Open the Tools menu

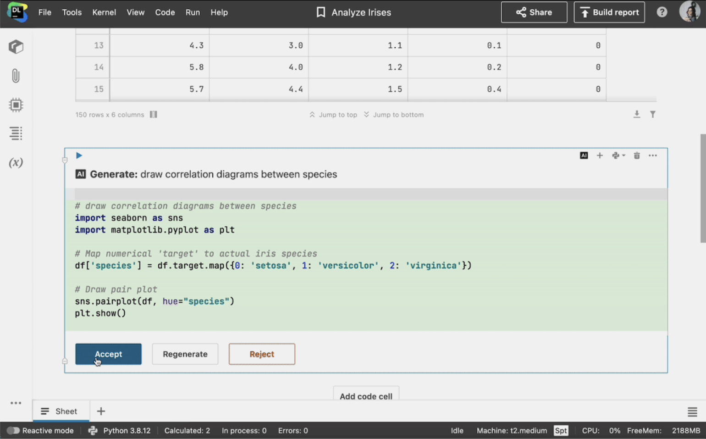[x=72, y=12]
